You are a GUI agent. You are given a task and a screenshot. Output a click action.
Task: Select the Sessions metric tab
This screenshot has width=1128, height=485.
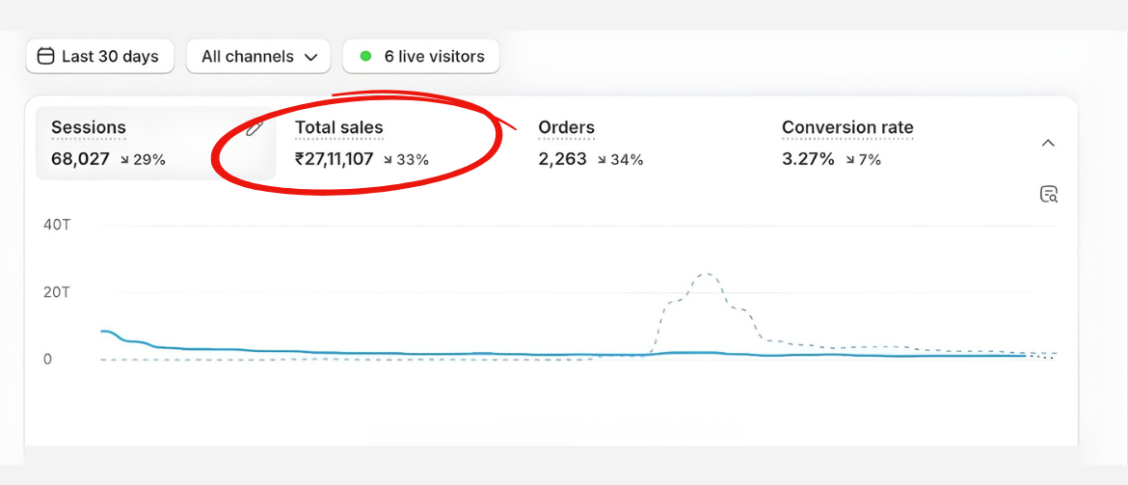pyautogui.click(x=89, y=127)
